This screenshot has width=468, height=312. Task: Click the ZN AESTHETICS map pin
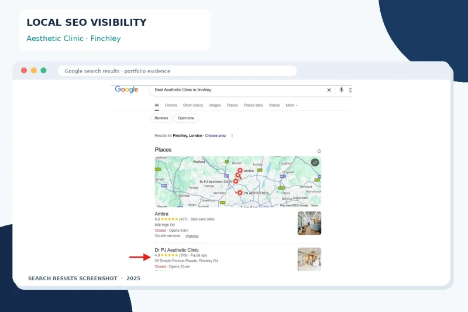(240, 193)
